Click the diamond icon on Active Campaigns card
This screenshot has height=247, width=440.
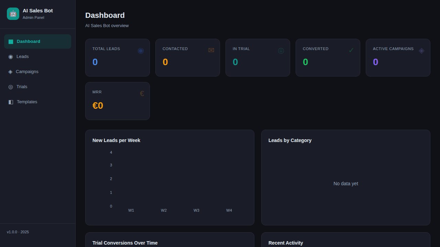(421, 50)
